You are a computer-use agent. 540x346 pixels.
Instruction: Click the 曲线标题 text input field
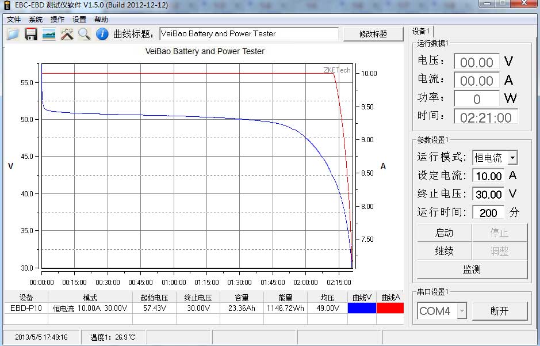[249, 34]
